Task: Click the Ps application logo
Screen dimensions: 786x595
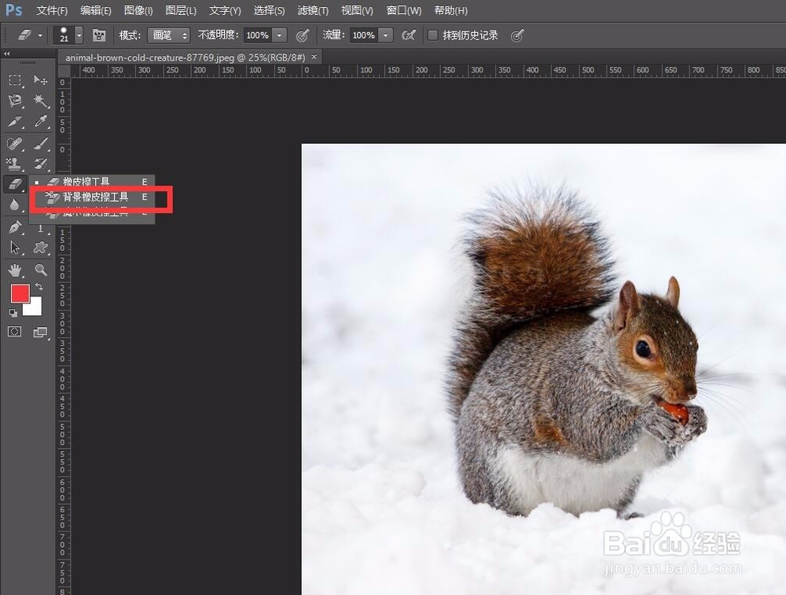Action: (x=14, y=10)
